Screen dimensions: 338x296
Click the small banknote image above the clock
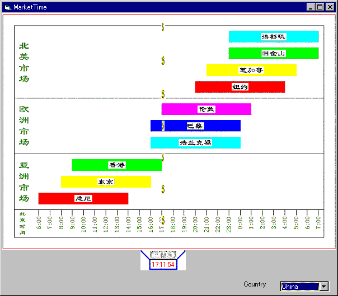[x=163, y=255]
